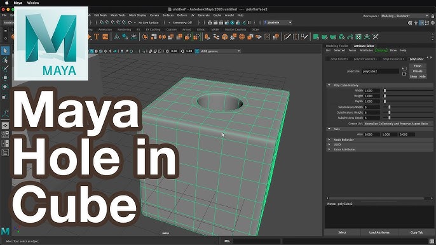Click the Lasso select tool icon
This screenshot has width=436, height=245.
point(5,60)
